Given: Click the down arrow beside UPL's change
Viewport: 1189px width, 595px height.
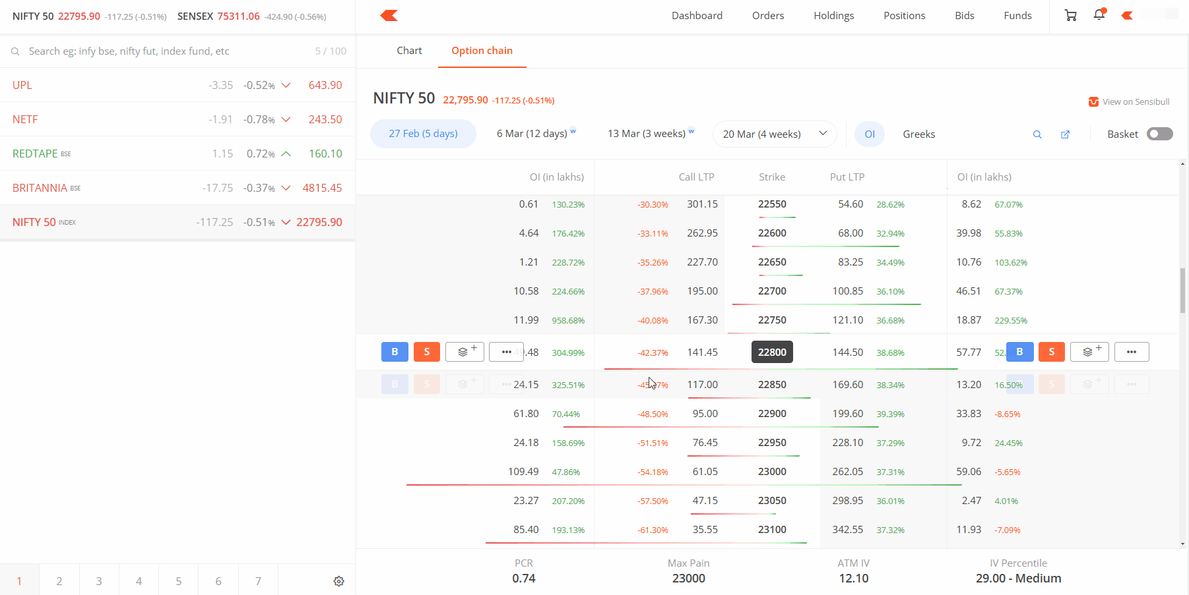Looking at the screenshot, I should 286,85.
